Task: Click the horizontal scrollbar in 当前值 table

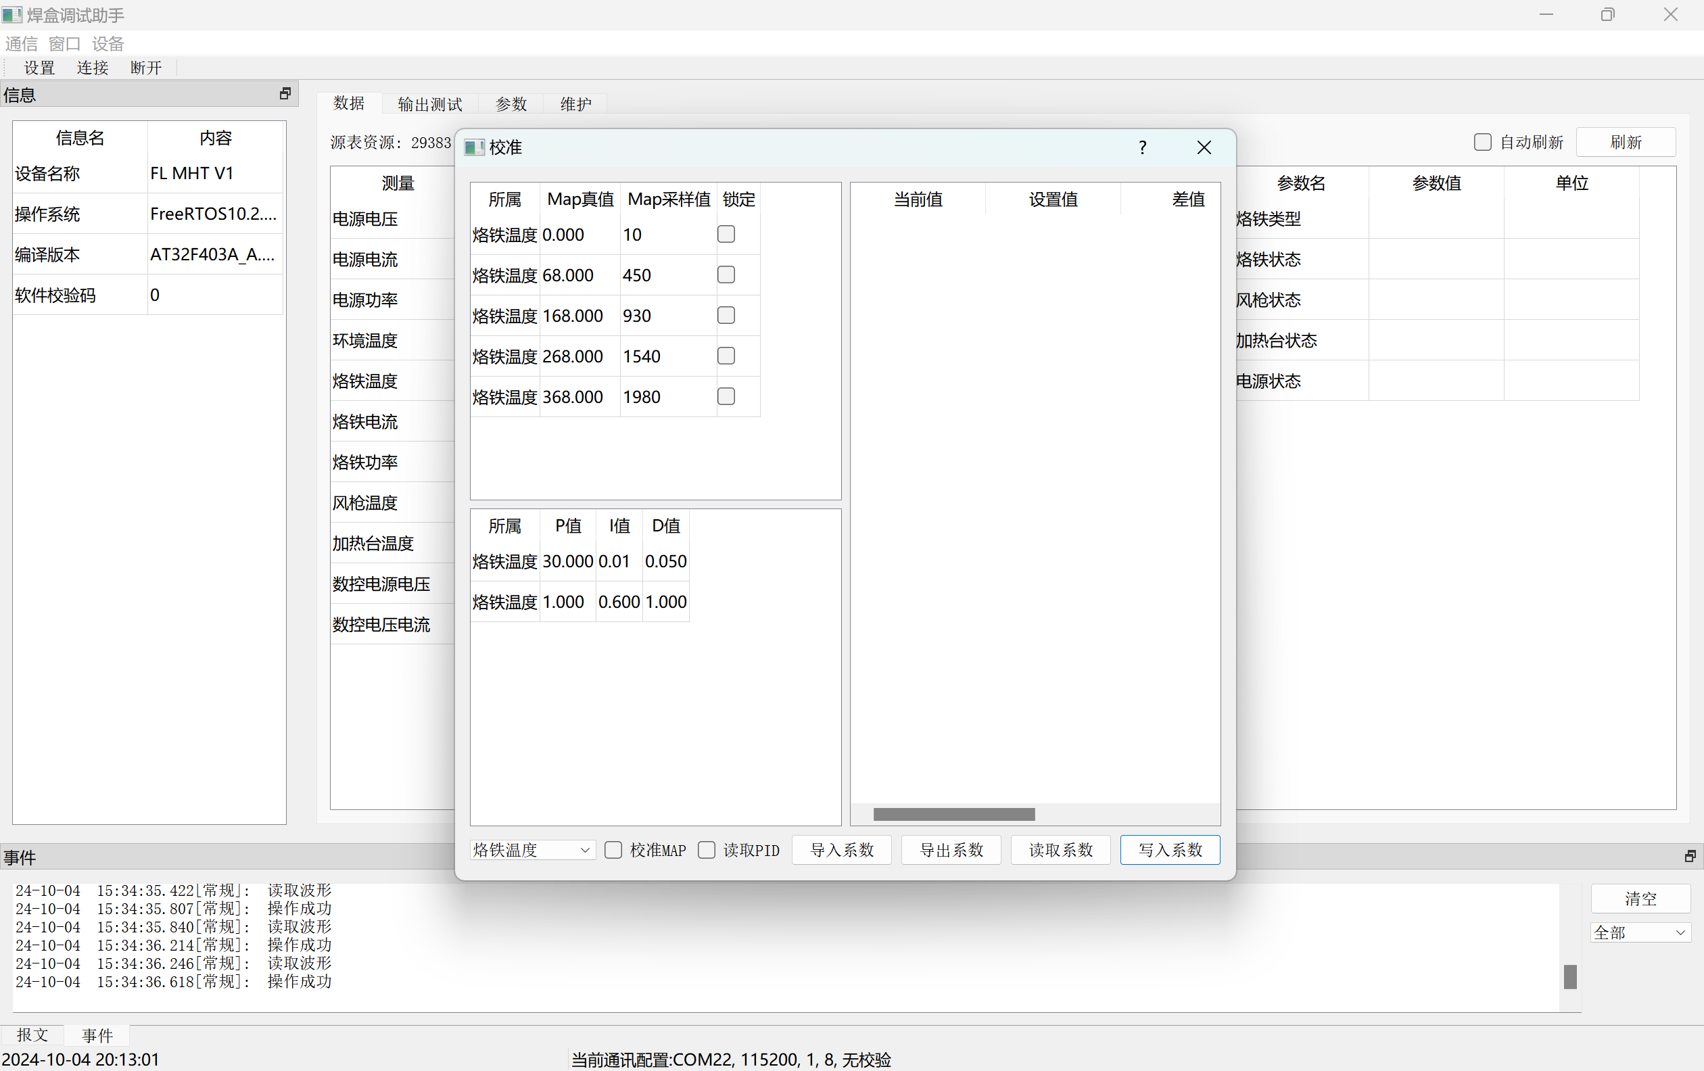Action: [954, 814]
